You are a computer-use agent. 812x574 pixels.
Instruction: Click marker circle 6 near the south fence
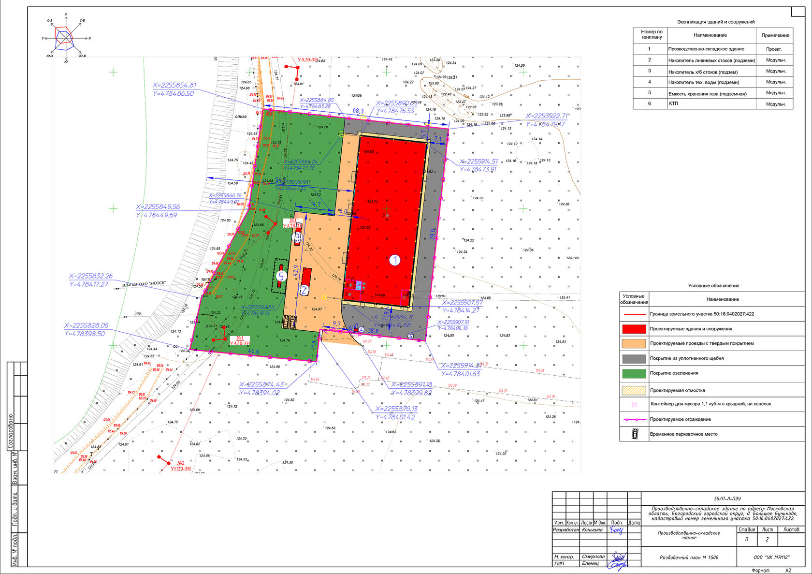411,336
